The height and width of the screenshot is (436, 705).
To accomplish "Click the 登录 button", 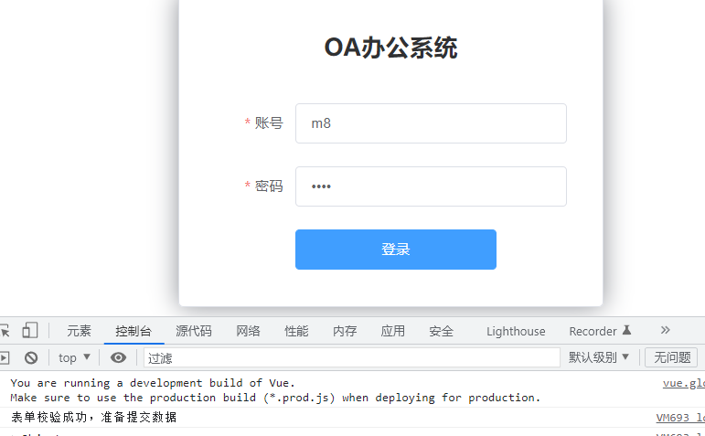I will pos(395,250).
